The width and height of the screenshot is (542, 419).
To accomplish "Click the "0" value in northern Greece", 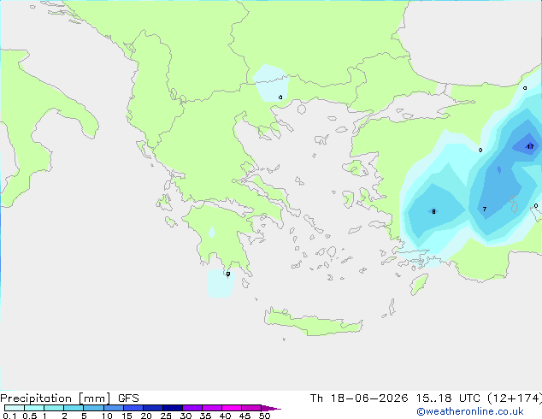I will tap(280, 97).
